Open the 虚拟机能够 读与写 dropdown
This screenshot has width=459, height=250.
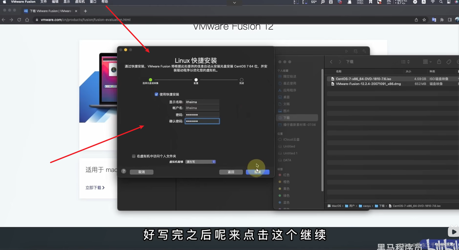click(201, 161)
